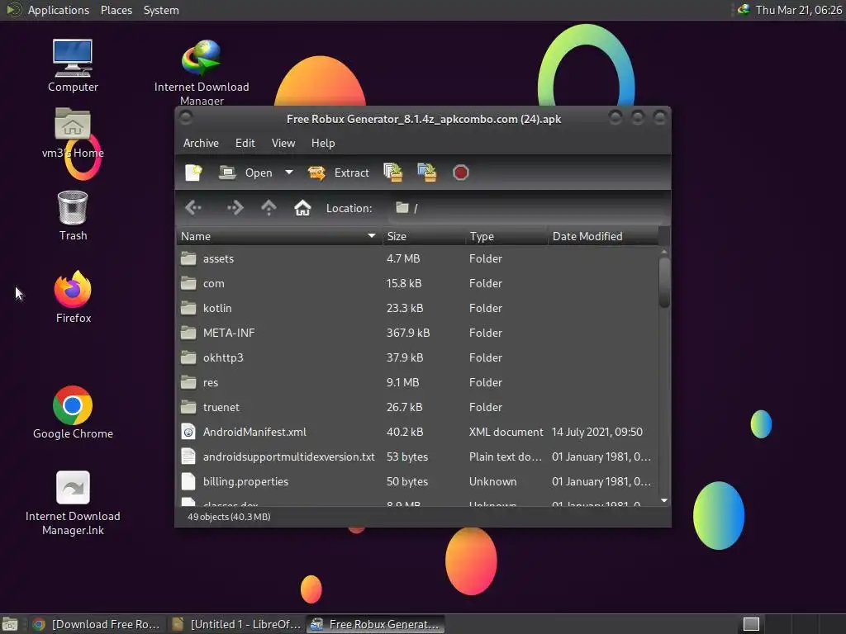The width and height of the screenshot is (846, 634).
Task: Click the workspace switcher box in panel
Action: click(x=751, y=624)
